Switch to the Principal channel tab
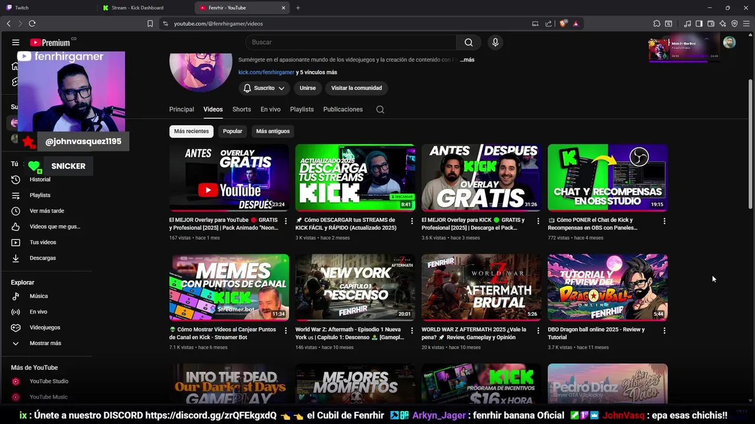The height and width of the screenshot is (424, 755). pos(182,110)
